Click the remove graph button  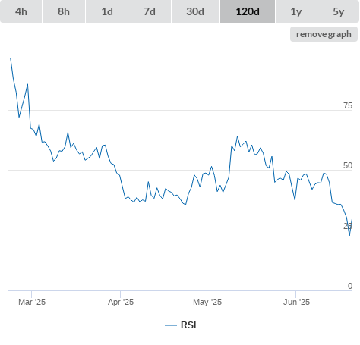324,34
